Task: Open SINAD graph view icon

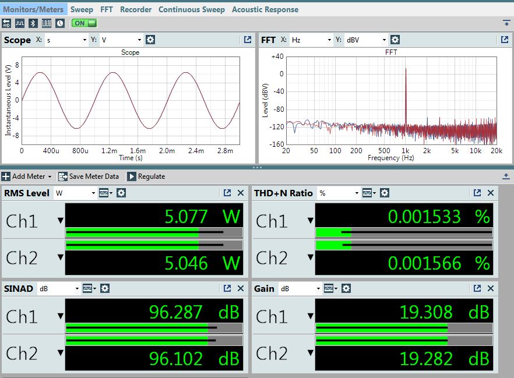Action: tap(89, 288)
